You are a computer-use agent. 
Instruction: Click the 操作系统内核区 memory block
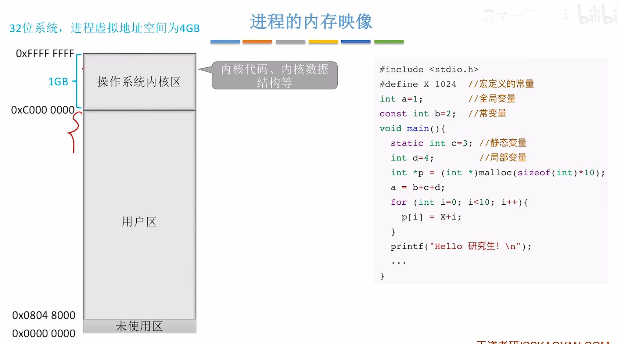pos(139,82)
